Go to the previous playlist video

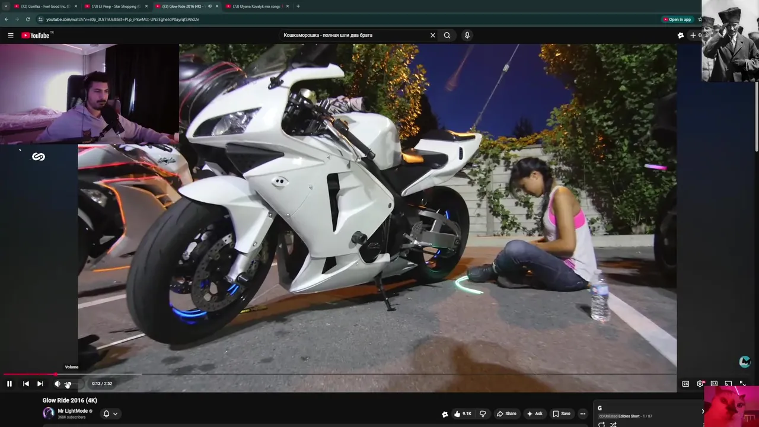click(x=25, y=384)
